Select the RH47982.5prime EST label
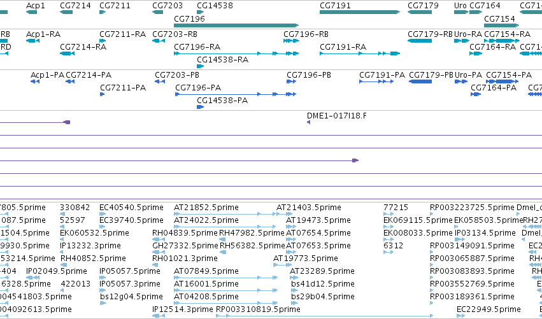 click(252, 232)
